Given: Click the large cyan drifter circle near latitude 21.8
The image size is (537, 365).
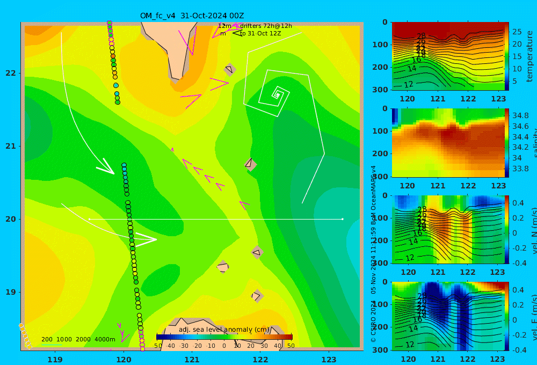Looking at the screenshot, I should pyautogui.click(x=116, y=85).
